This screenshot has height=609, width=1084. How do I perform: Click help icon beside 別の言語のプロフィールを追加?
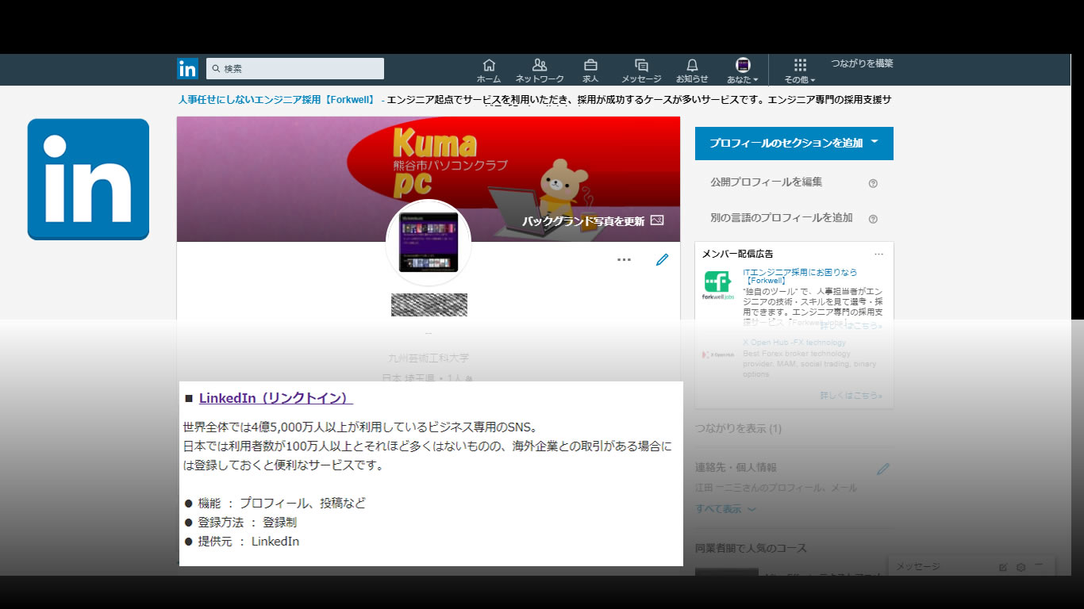[x=873, y=219]
